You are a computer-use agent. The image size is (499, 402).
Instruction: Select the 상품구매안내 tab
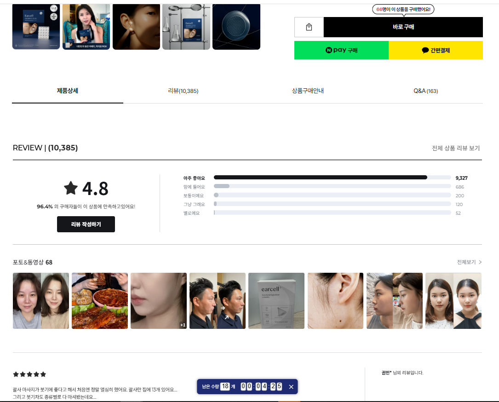(x=308, y=91)
